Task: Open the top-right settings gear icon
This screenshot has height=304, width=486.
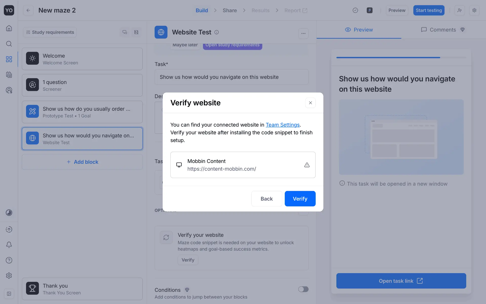Action: click(x=474, y=10)
